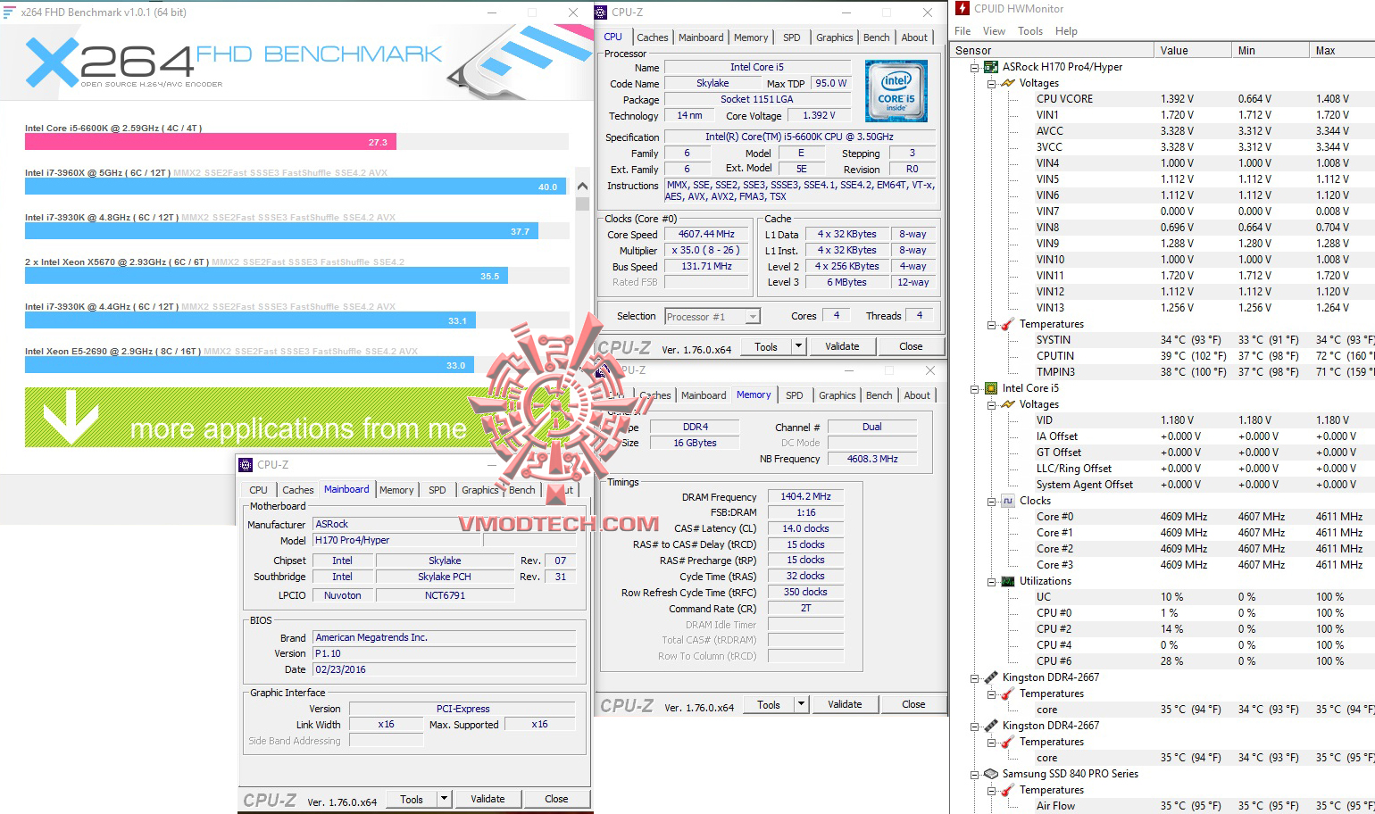The width and height of the screenshot is (1375, 814).
Task: Open the View menu in HWMonitor
Action: pyautogui.click(x=994, y=30)
